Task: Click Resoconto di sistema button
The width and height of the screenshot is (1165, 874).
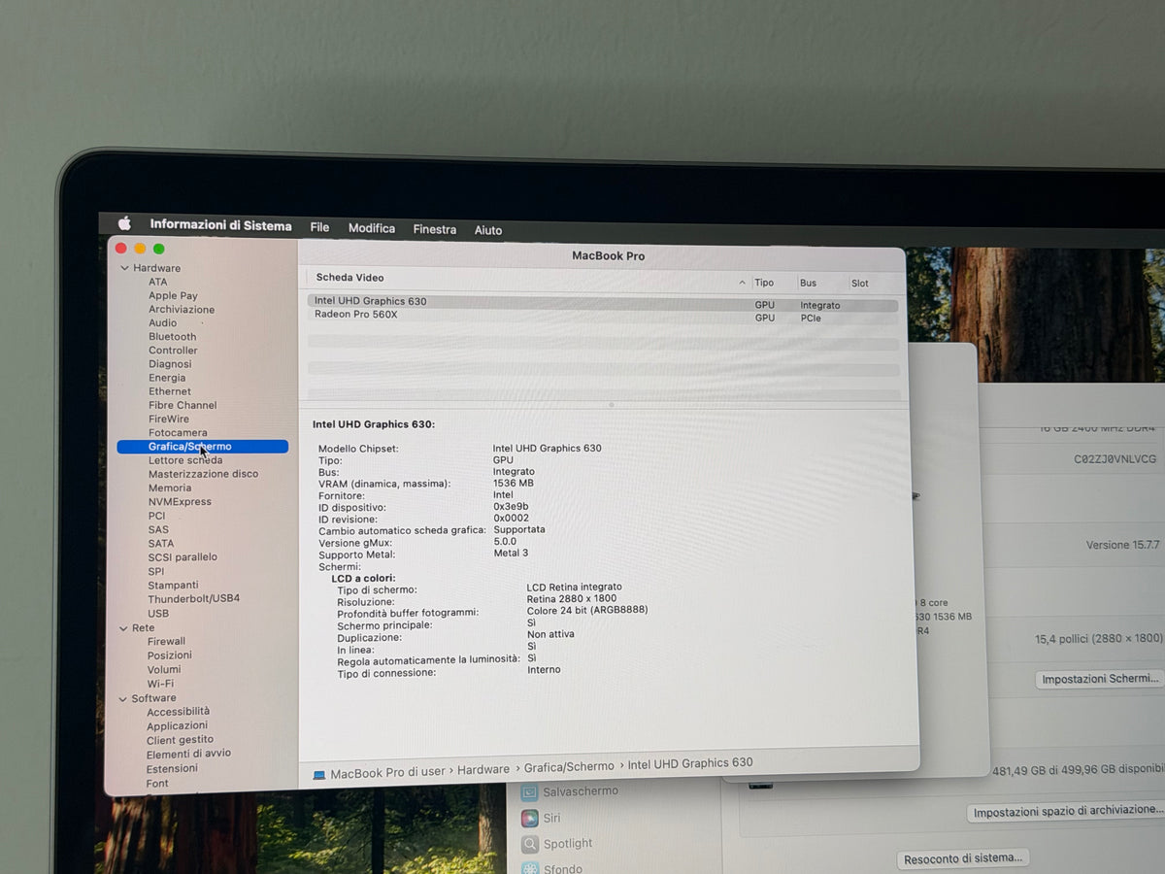Action: pyautogui.click(x=963, y=858)
